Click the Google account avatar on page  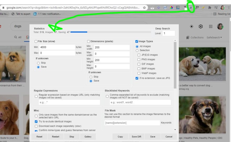pos(220,26)
